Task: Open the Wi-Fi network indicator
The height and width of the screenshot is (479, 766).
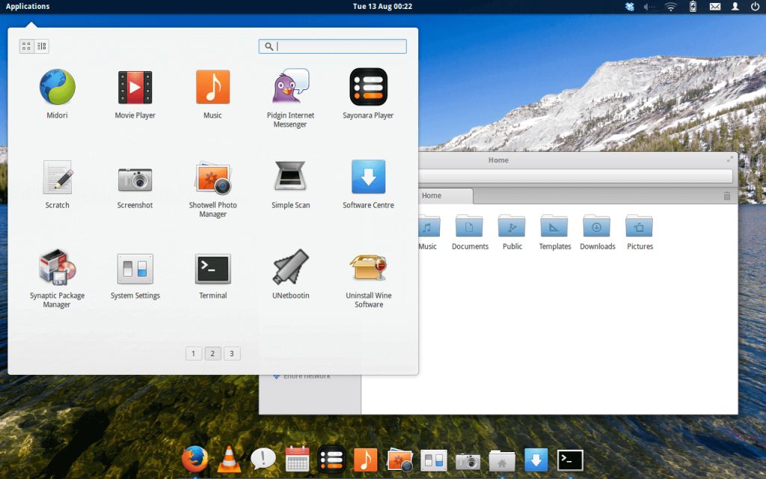Action: click(x=671, y=6)
